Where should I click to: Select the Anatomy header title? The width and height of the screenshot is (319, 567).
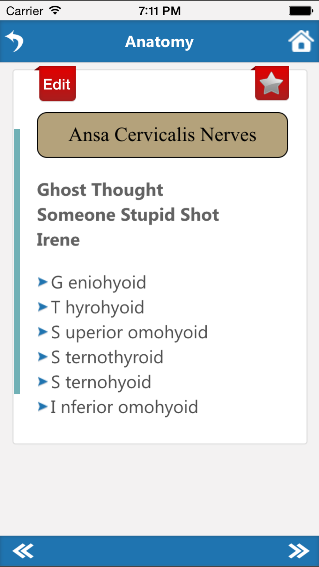(159, 42)
